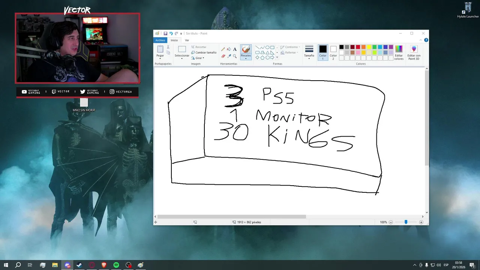Click the Seleccionar dashed rectangle icon
Image resolution: width=480 pixels, height=270 pixels.
tap(182, 49)
